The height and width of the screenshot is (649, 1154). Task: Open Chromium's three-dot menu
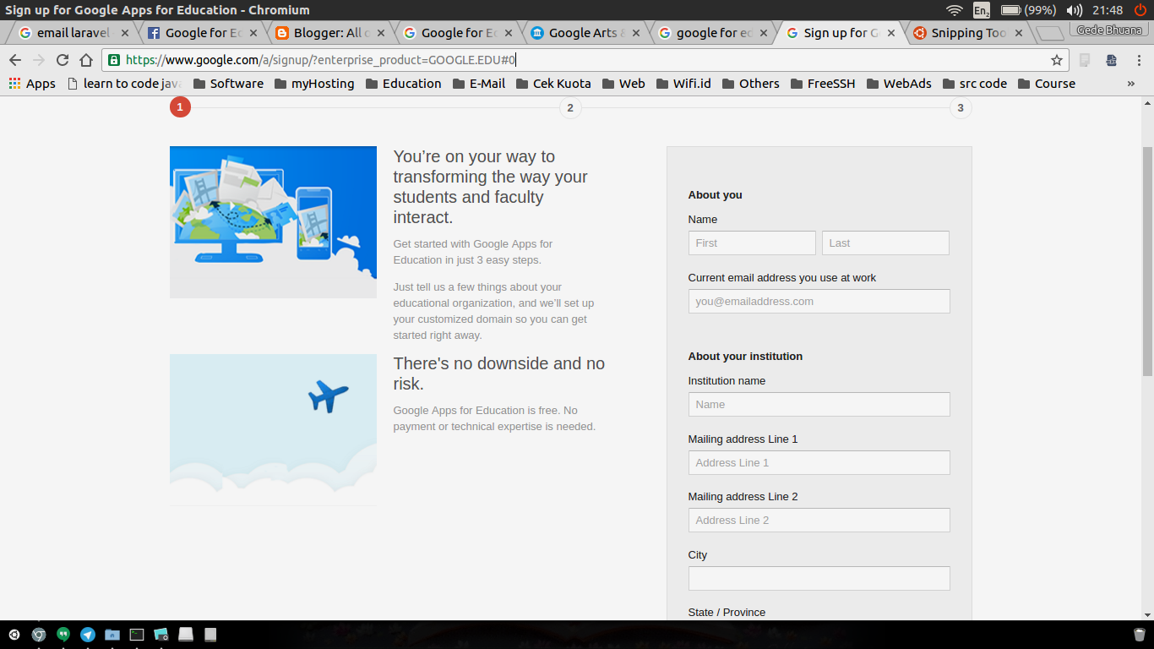point(1137,60)
